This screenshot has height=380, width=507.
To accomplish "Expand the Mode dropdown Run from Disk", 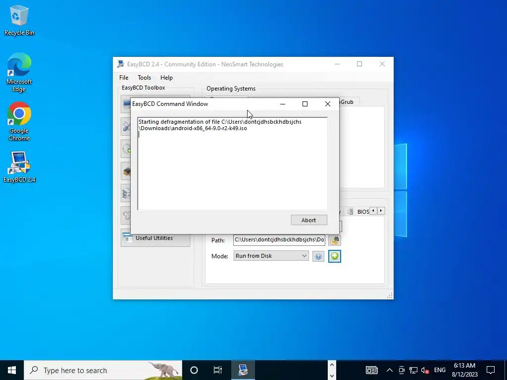I will 271,256.
